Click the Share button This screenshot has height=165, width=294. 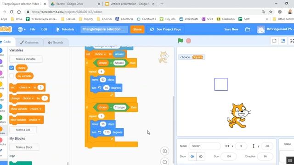point(137,29)
